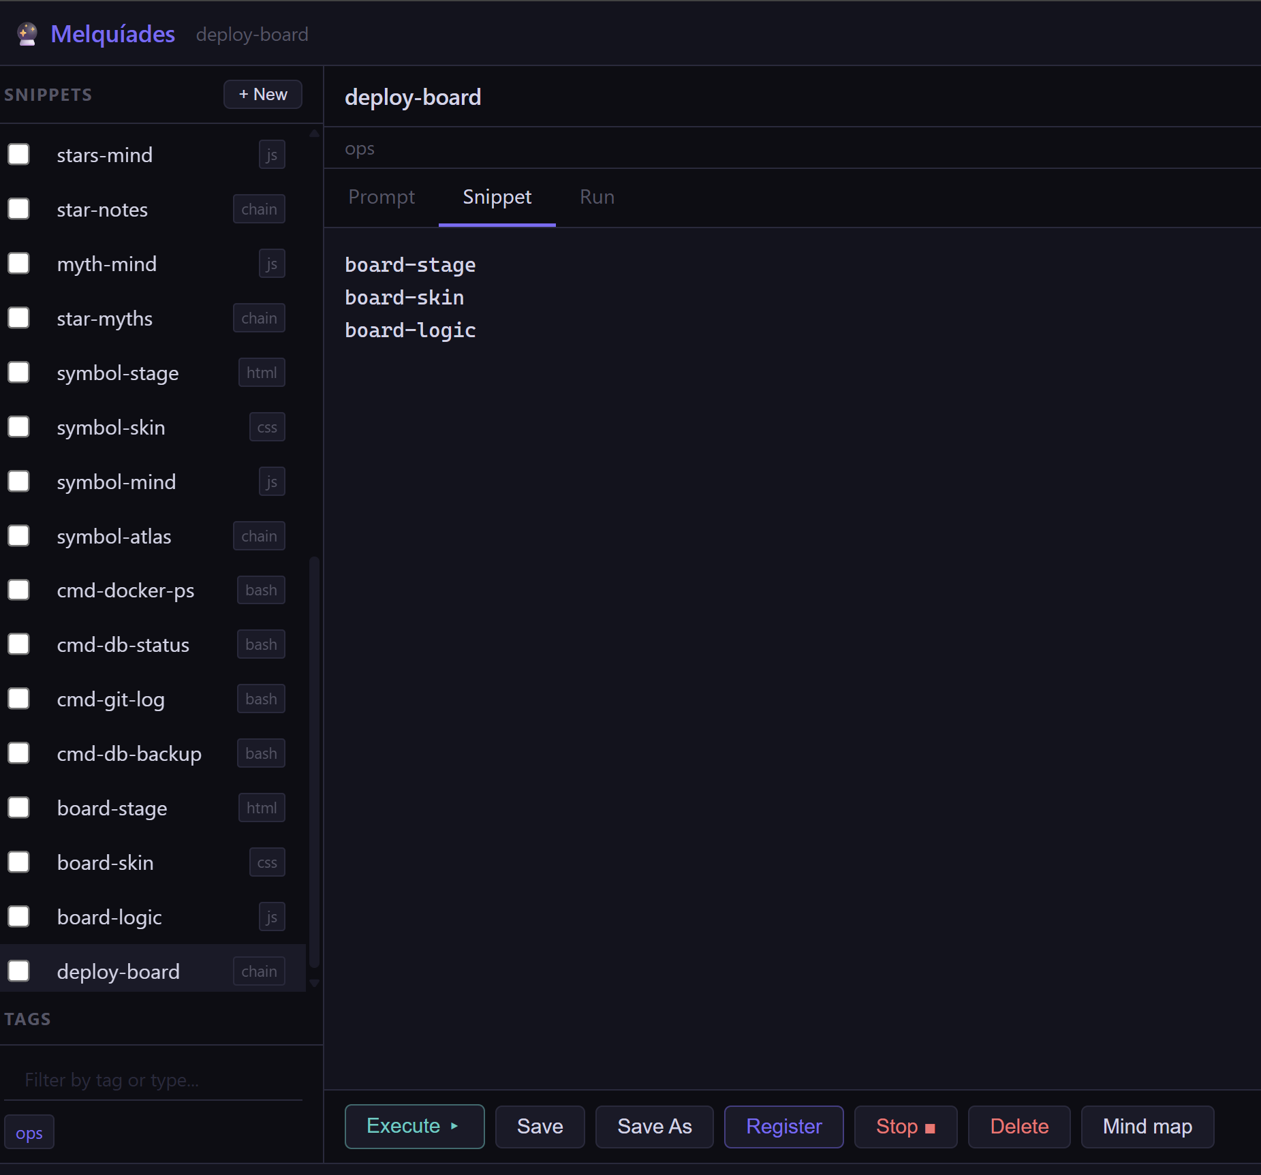The height and width of the screenshot is (1175, 1261).
Task: Check the board-skin checkbox
Action: (18, 862)
